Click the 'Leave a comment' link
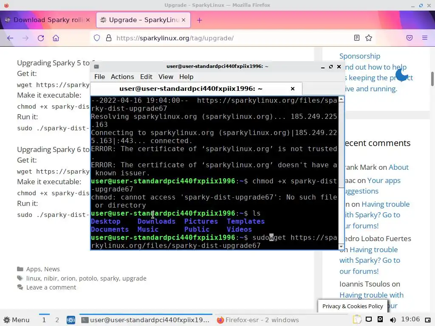The width and height of the screenshot is (435, 326). 51,287
